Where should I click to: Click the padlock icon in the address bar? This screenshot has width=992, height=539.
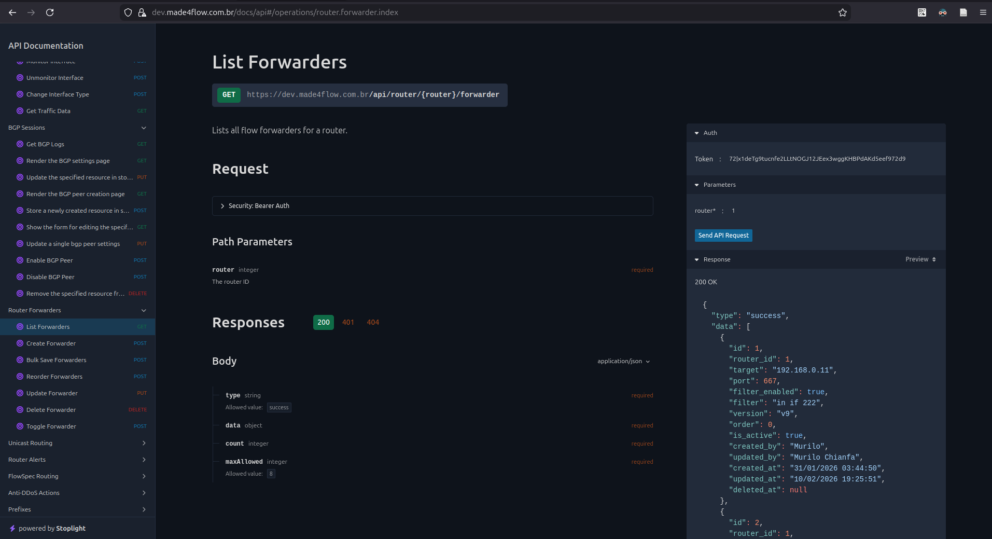(142, 12)
